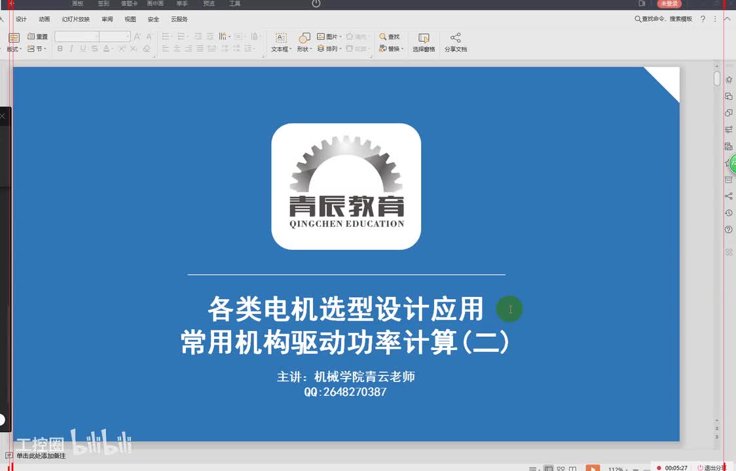Screen dimensions: 736x471
Task: Justify text alignment
Action: [x=200, y=48]
